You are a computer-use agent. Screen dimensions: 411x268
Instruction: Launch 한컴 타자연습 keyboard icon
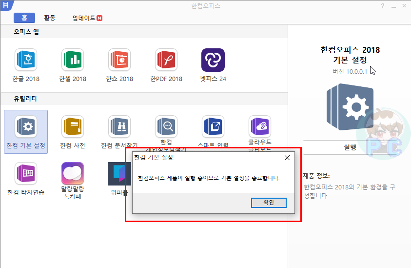pos(26,173)
